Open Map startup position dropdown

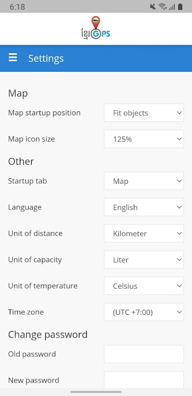pos(144,113)
